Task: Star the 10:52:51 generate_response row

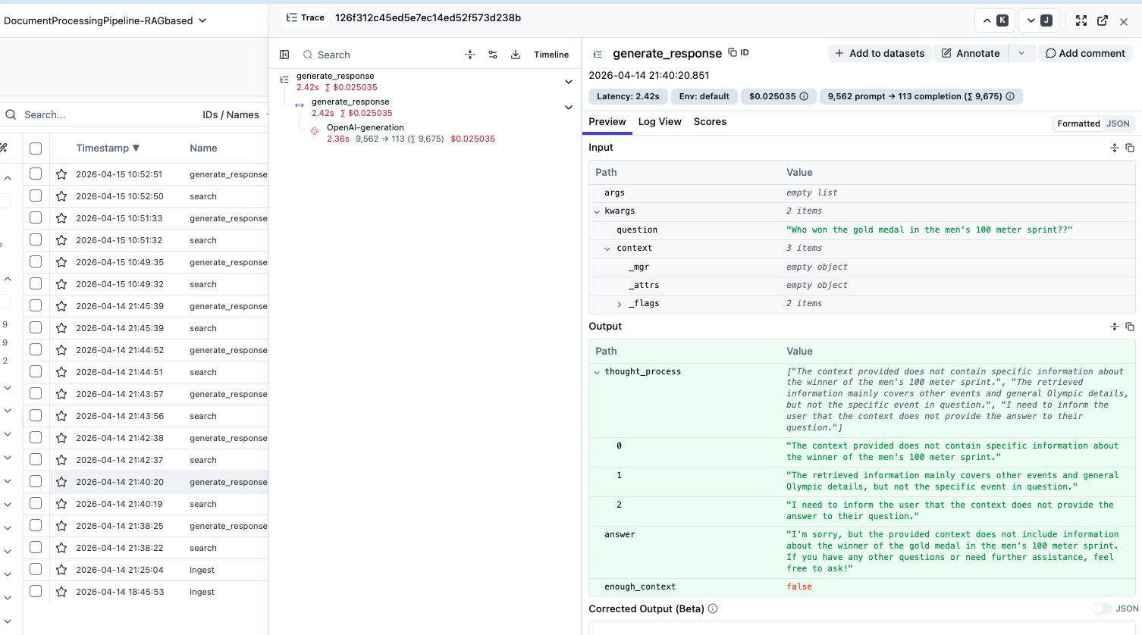Action: point(61,174)
